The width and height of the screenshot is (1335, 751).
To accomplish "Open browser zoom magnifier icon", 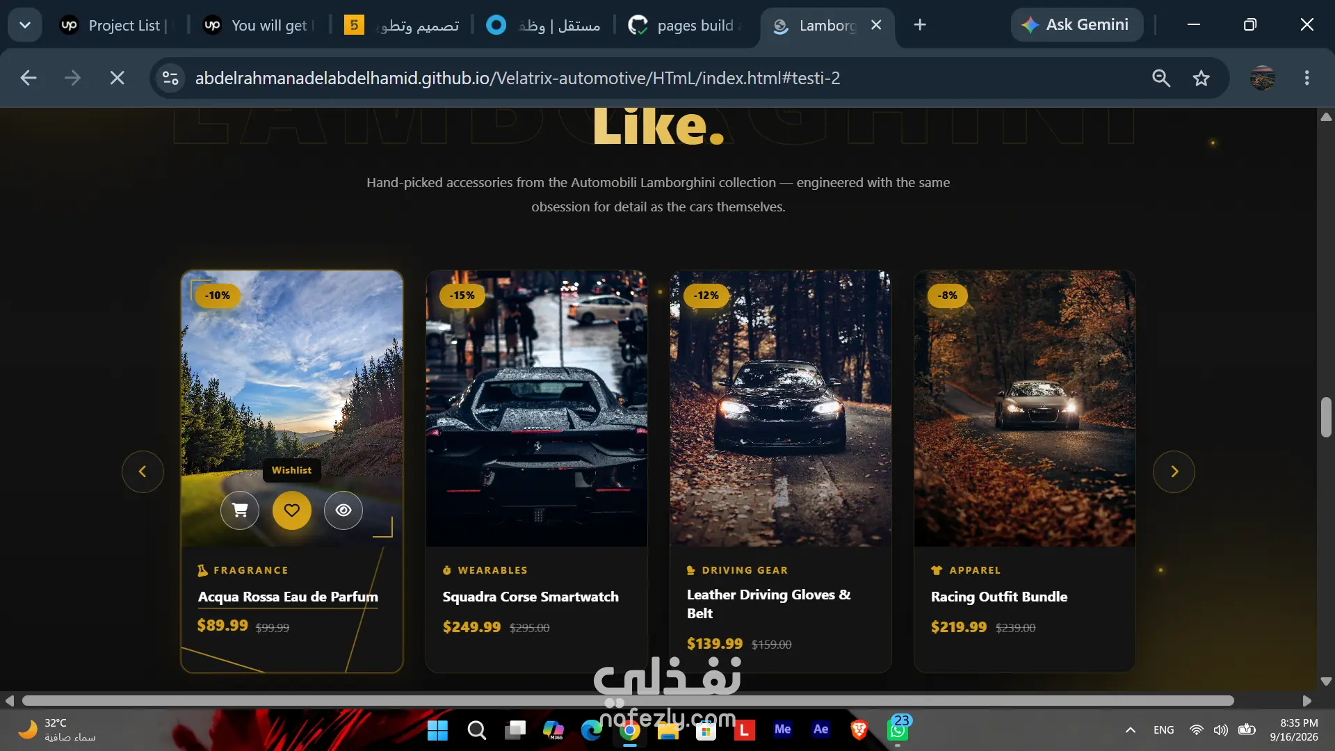I will point(1161,78).
